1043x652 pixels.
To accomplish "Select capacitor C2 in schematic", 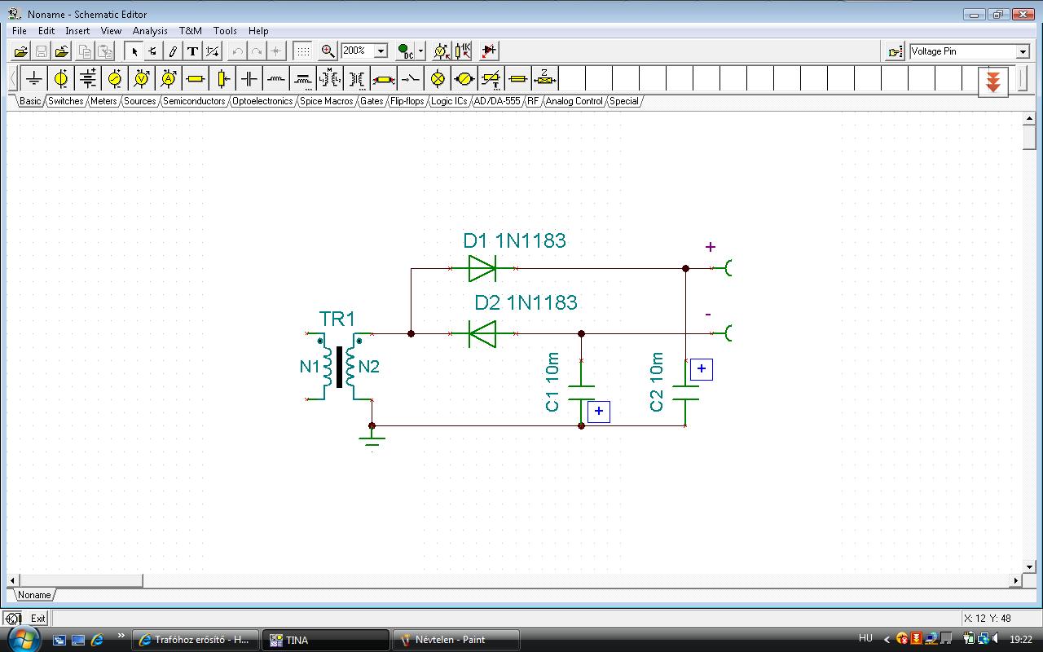I will (685, 392).
